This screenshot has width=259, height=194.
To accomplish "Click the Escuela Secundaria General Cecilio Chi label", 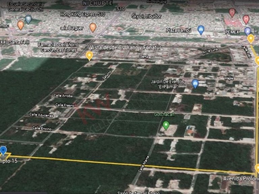I will coord(26,7).
